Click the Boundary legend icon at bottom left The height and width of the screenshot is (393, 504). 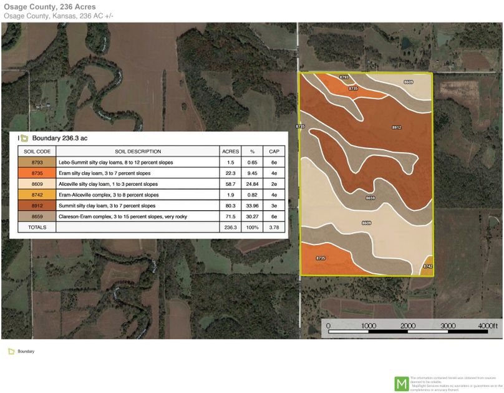point(11,351)
